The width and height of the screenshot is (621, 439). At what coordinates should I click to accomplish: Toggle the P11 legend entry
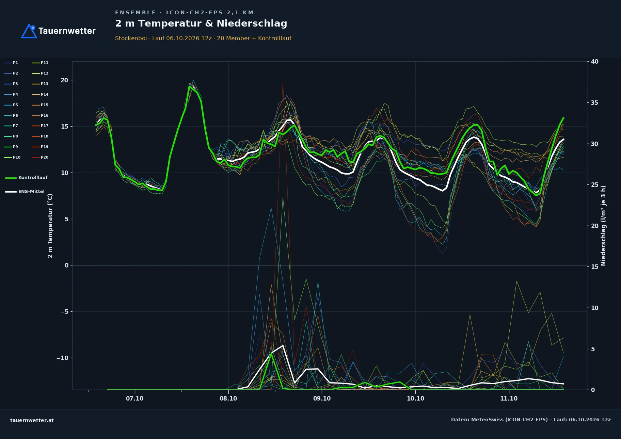tap(40, 63)
